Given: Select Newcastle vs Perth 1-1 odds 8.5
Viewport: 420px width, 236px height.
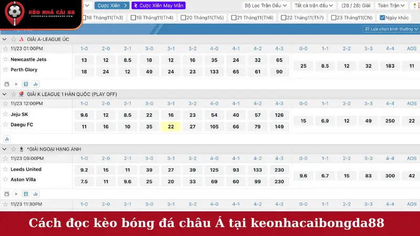Looking at the screenshot, I should tap(325, 66).
